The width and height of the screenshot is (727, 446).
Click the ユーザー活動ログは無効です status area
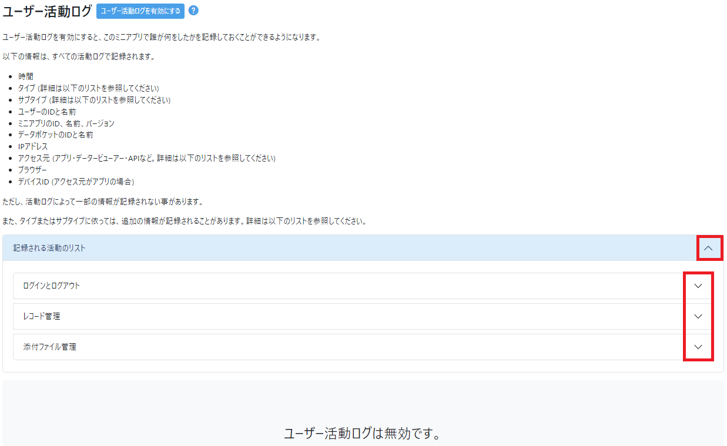[363, 432]
